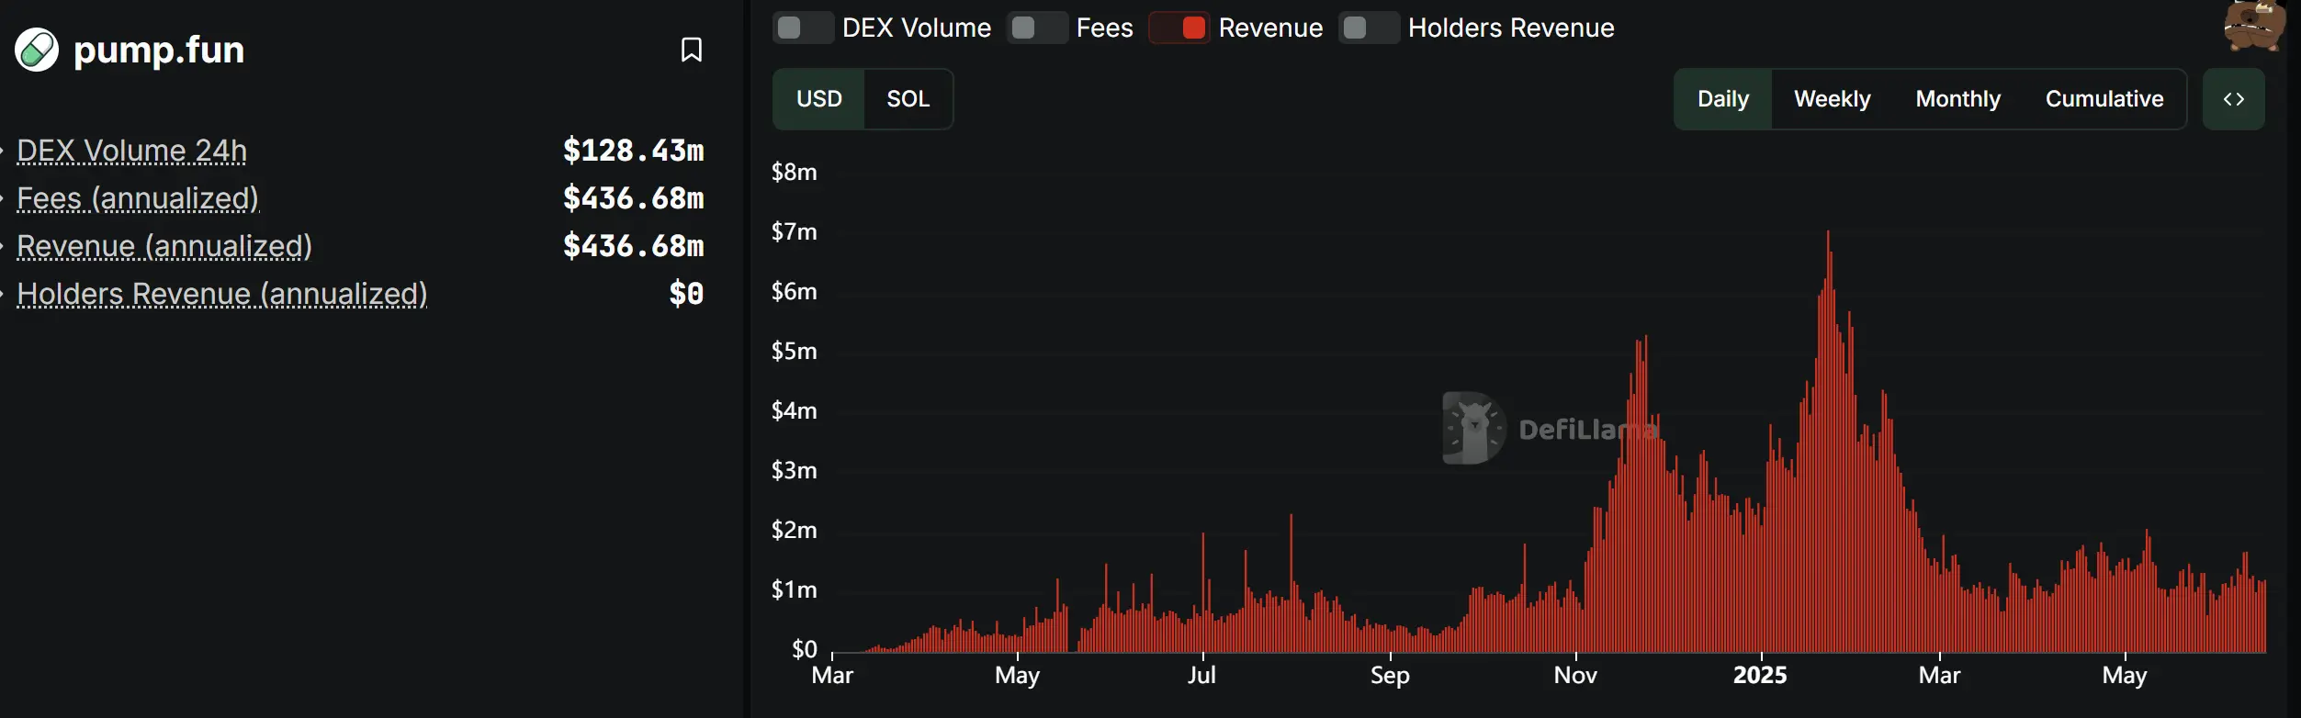Turn on the Fees chart toggle
Screen dimensions: 2301x718
(1036, 28)
